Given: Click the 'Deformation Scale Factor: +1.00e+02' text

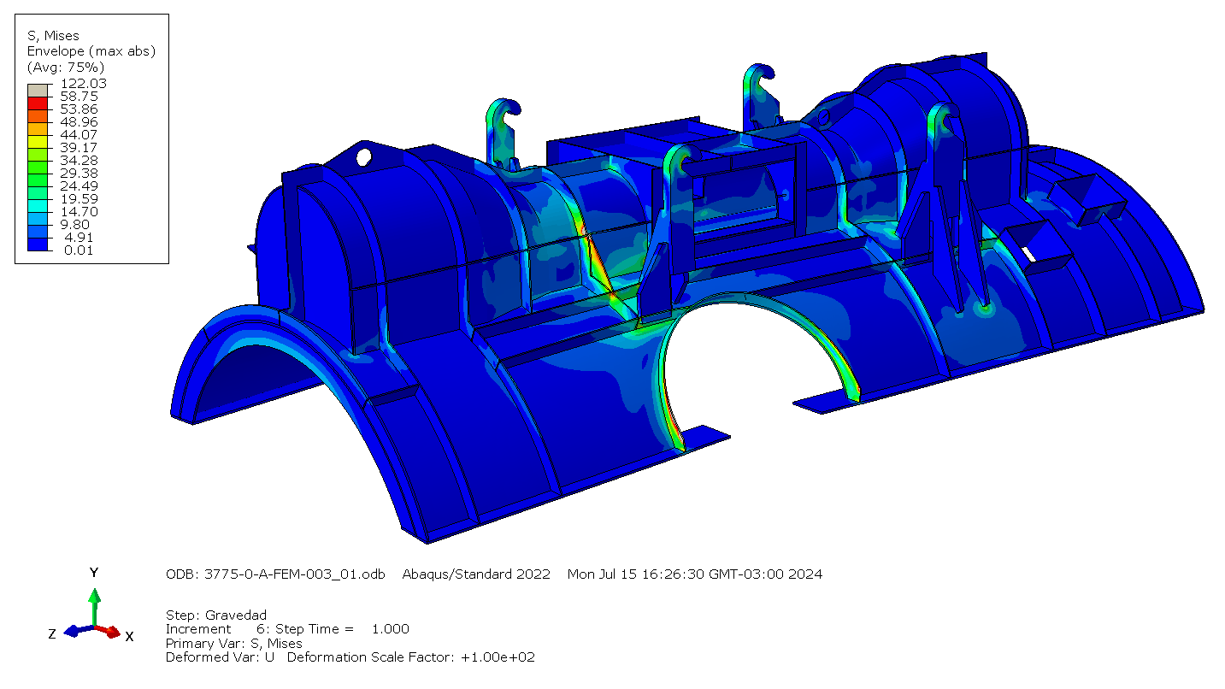Looking at the screenshot, I should click(x=410, y=657).
